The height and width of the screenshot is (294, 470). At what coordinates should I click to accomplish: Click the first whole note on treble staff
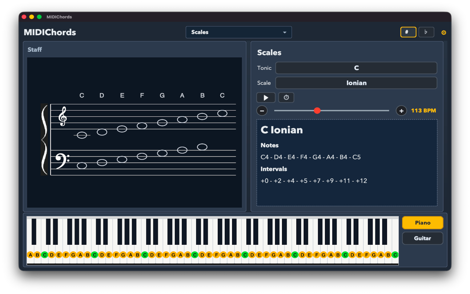82,135
